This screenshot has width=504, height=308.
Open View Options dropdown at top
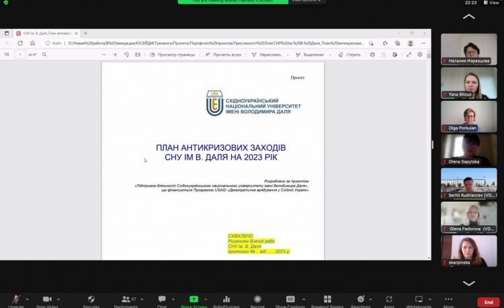[306, 1]
